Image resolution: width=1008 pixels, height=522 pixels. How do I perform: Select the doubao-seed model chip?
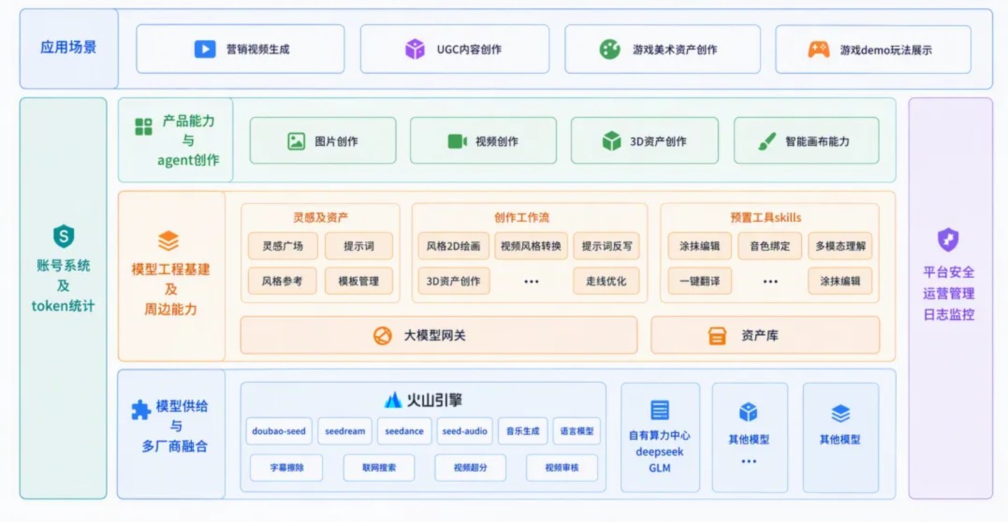pyautogui.click(x=279, y=431)
